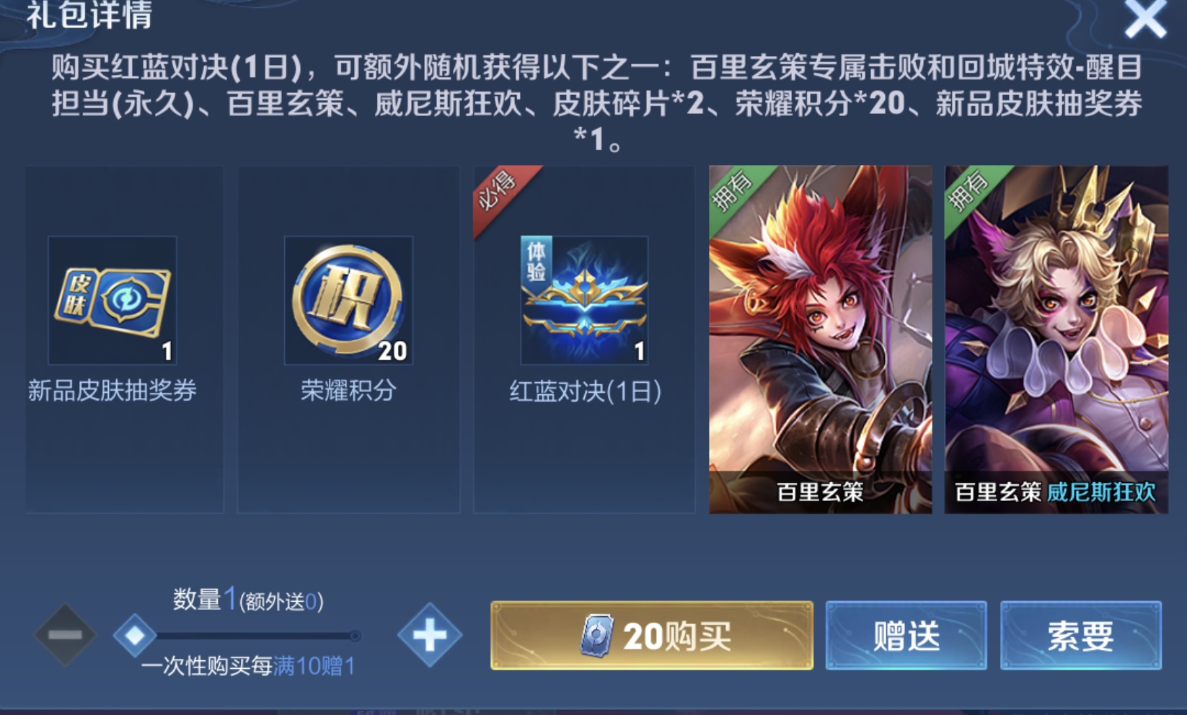Click the 赠送 gift button
Viewport: 1187px width, 715px height.
(x=906, y=636)
